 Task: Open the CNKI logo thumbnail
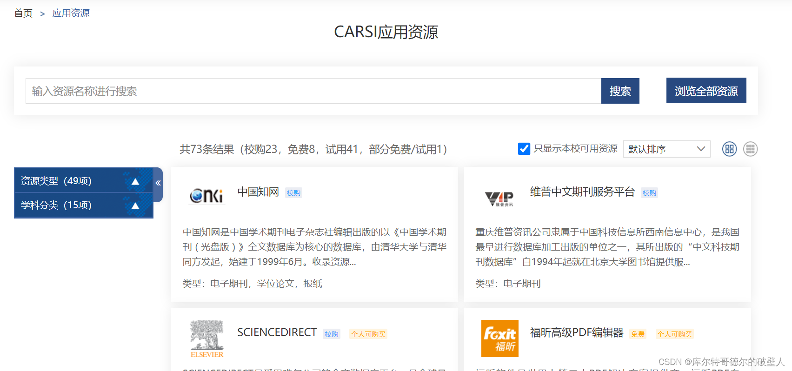click(x=206, y=196)
